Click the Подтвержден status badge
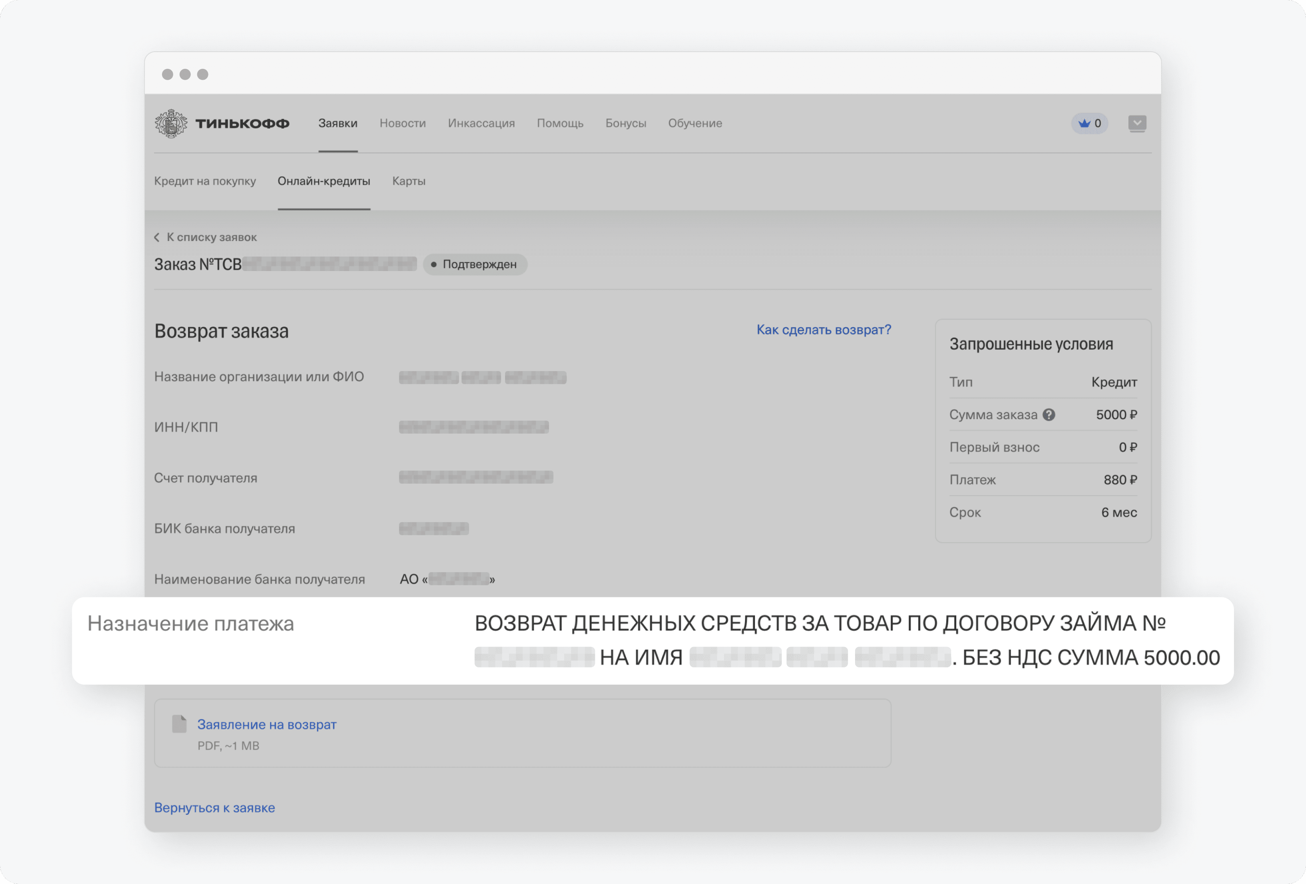1306x884 pixels. tap(475, 264)
